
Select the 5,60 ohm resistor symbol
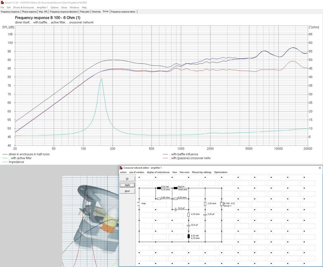coord(159,199)
